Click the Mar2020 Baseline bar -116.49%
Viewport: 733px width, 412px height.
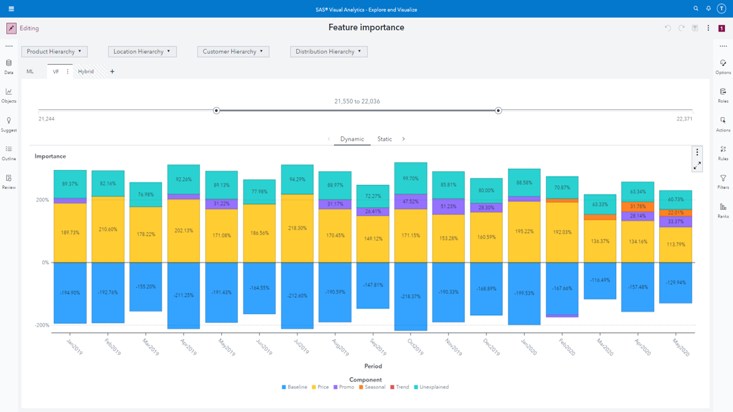(600, 281)
